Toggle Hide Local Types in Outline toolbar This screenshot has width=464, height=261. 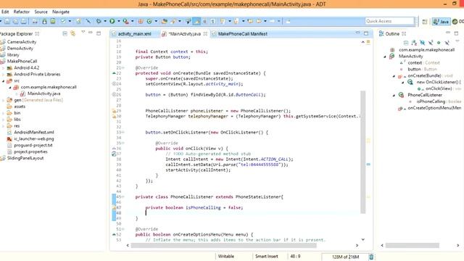pyautogui.click(x=447, y=43)
